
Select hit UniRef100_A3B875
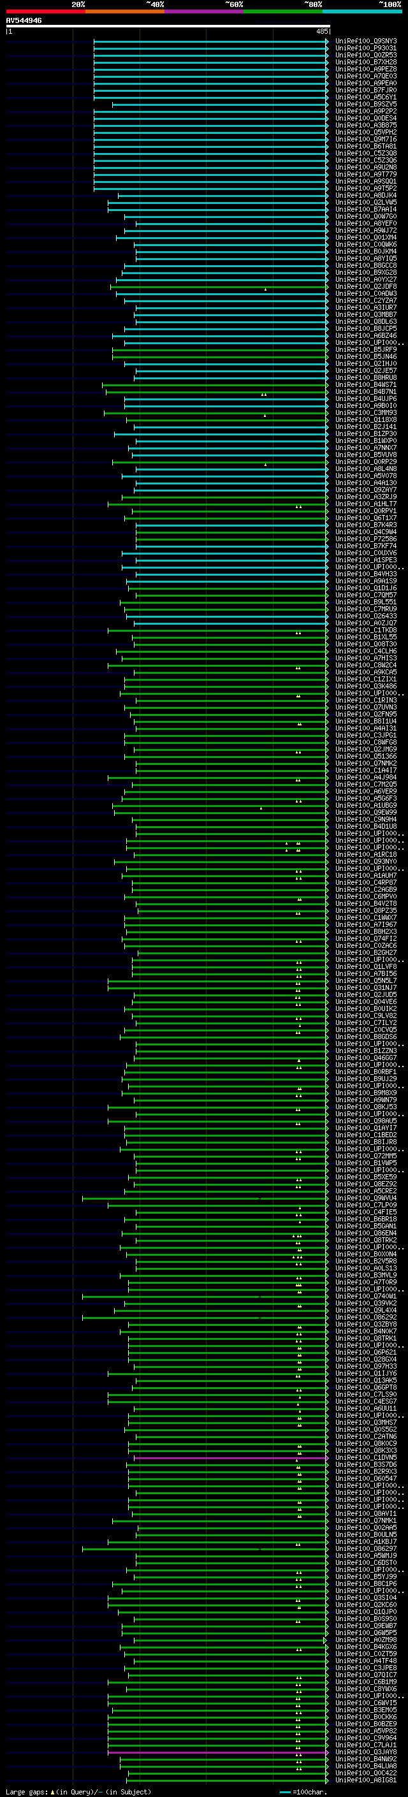(366, 125)
